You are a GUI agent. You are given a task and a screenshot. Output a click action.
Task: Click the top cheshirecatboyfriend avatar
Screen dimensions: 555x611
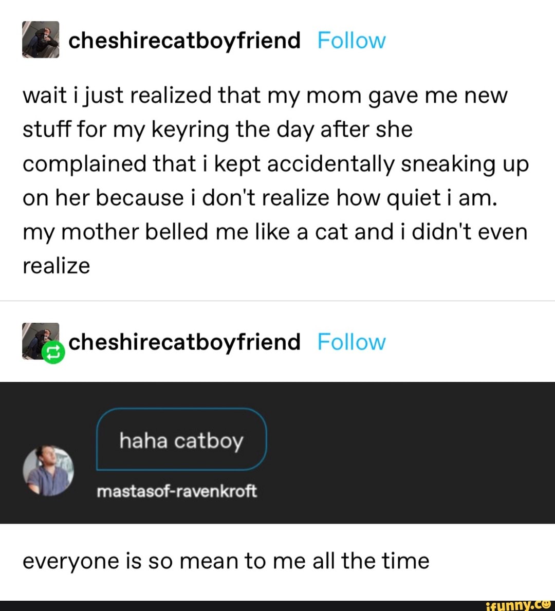coord(41,40)
